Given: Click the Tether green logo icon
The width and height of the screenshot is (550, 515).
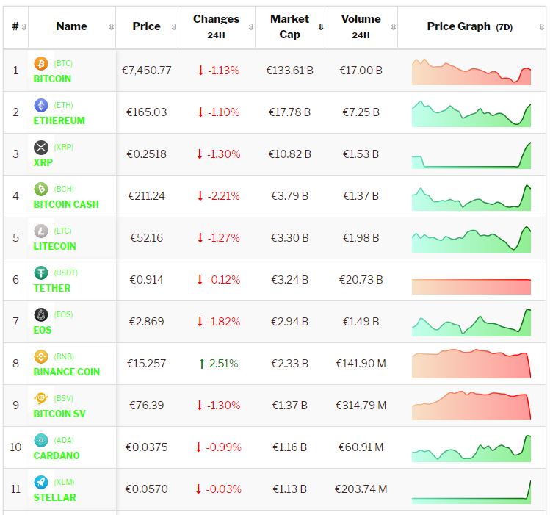Looking at the screenshot, I should click(41, 273).
